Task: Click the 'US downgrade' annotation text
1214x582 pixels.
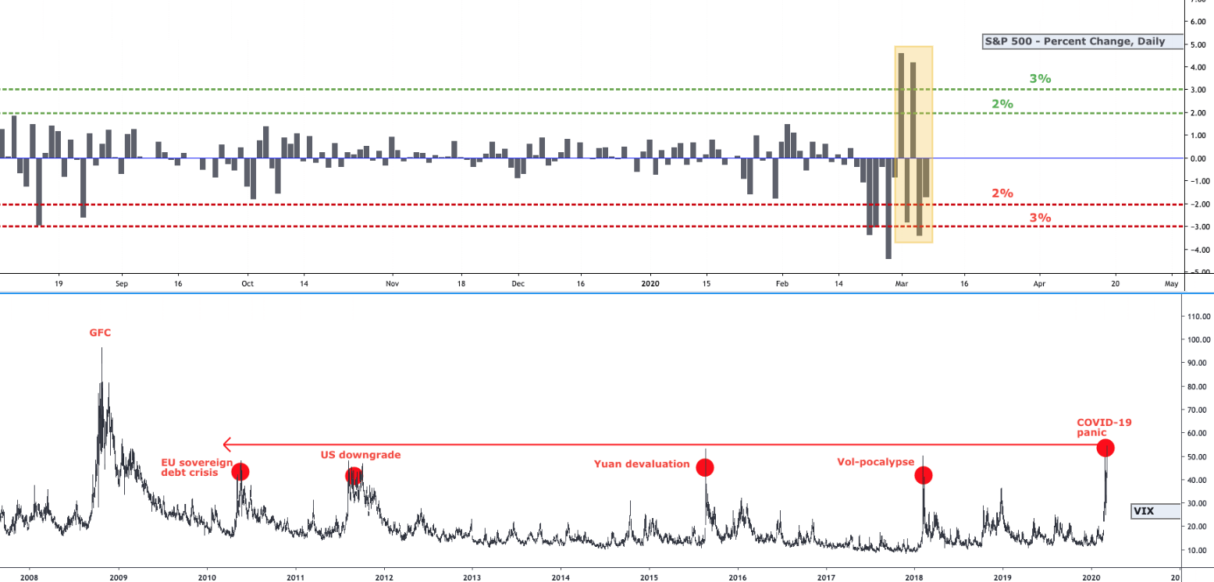Action: (361, 455)
